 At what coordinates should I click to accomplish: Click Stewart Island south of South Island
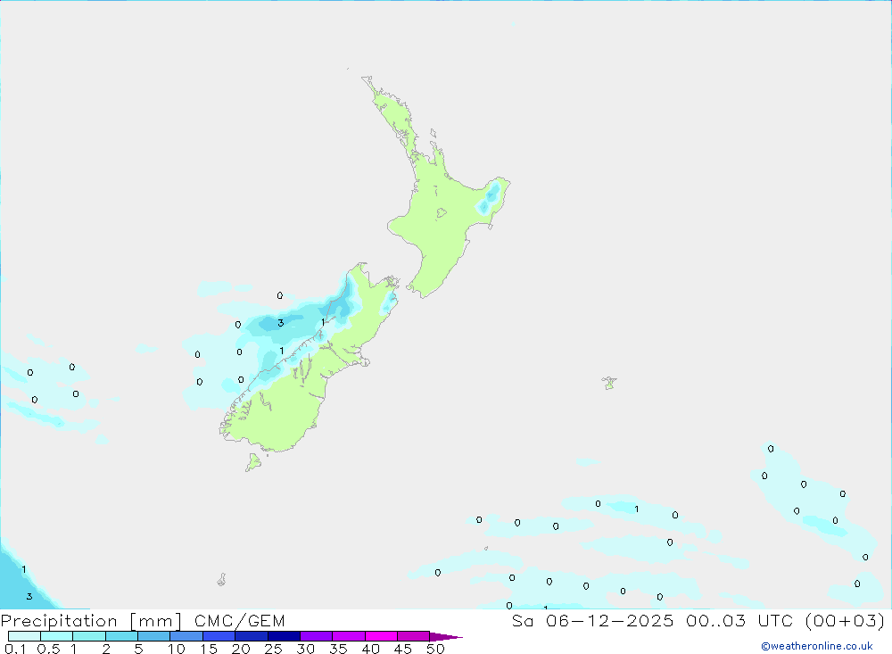pyautogui.click(x=253, y=462)
